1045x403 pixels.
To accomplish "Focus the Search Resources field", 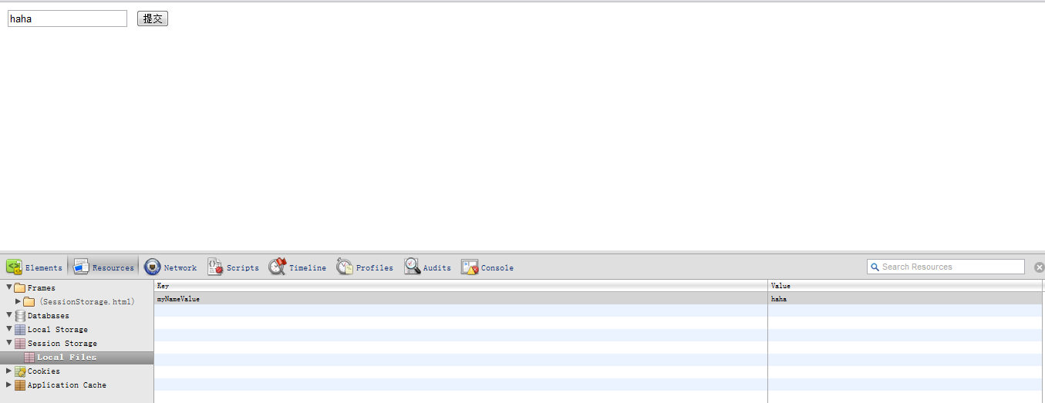I will coord(946,267).
